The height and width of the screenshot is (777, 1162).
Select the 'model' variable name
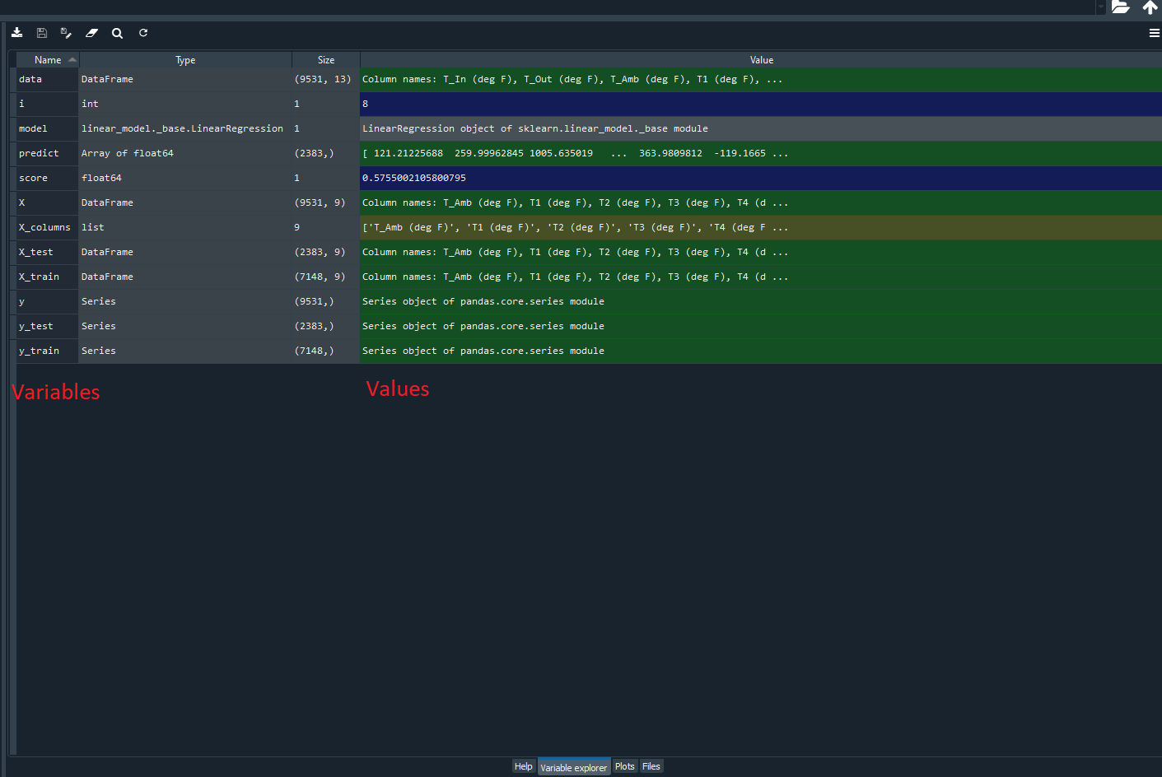click(33, 129)
